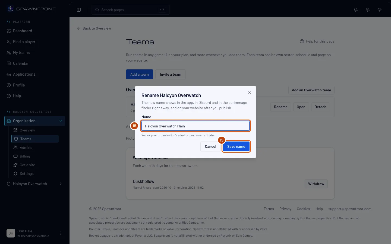Screen dimensions: 391x244
Task: Click the help circle icon for this page
Action: (x=302, y=41)
